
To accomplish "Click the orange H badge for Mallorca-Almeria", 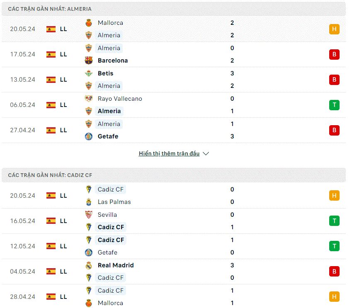I will tap(334, 29).
